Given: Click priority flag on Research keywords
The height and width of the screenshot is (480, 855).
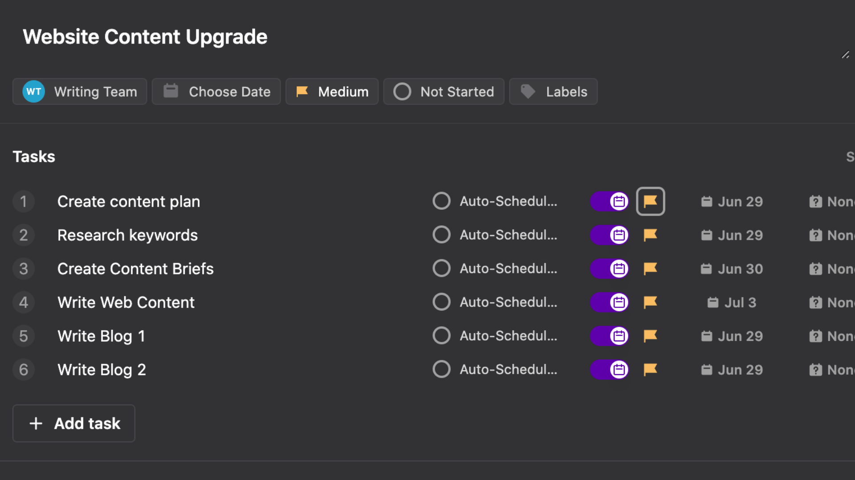Looking at the screenshot, I should point(650,235).
